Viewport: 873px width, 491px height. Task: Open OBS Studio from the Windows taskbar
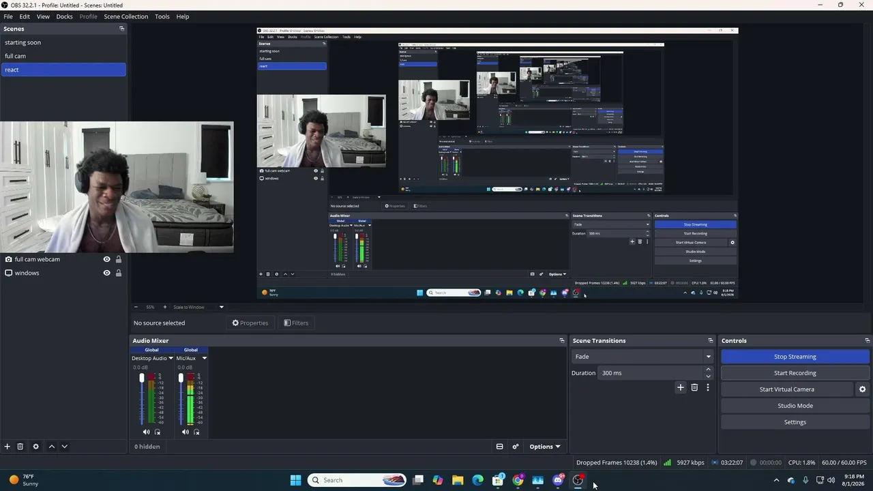coord(578,480)
